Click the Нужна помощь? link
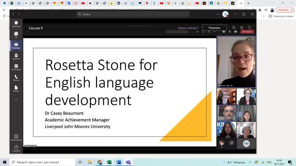Screen dimensions: 296x166 (x=188, y=28)
